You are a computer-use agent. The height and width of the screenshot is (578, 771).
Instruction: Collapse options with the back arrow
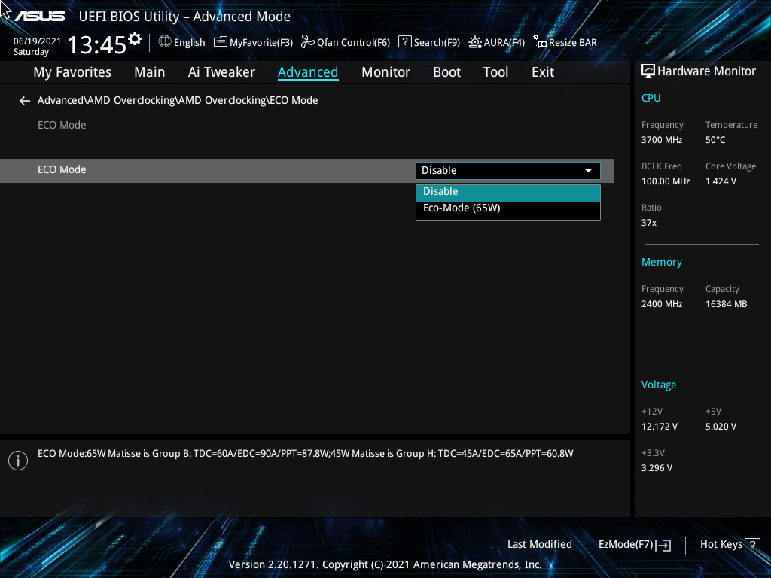24,100
